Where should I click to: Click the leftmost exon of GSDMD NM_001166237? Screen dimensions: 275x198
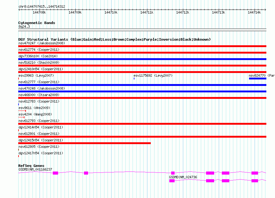click(x=55, y=173)
